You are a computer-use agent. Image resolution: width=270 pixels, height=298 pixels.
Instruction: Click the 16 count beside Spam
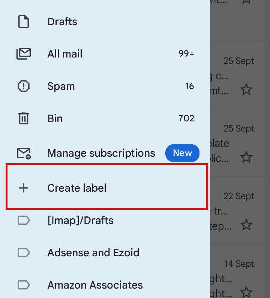pos(190,86)
